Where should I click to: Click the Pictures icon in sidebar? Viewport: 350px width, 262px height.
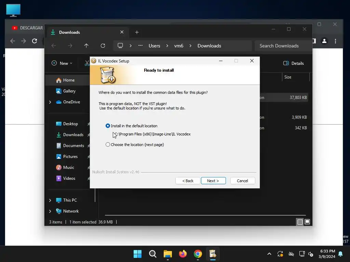59,157
